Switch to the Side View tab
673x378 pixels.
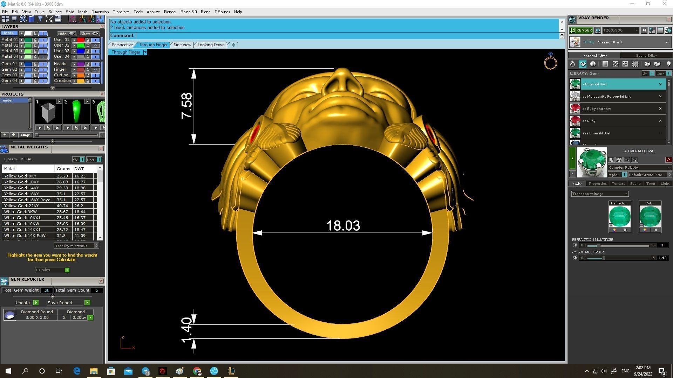[x=182, y=45]
